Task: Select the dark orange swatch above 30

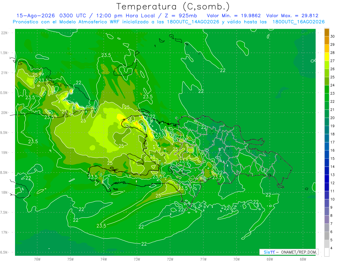Action: (327, 33)
